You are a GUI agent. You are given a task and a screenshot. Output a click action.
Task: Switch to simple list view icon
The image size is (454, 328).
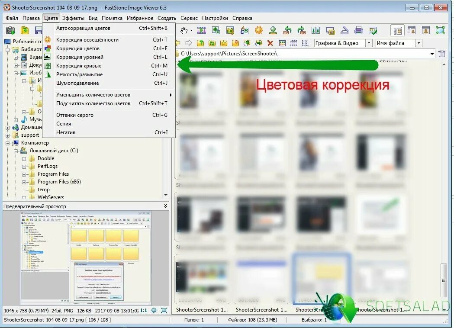coord(305,43)
